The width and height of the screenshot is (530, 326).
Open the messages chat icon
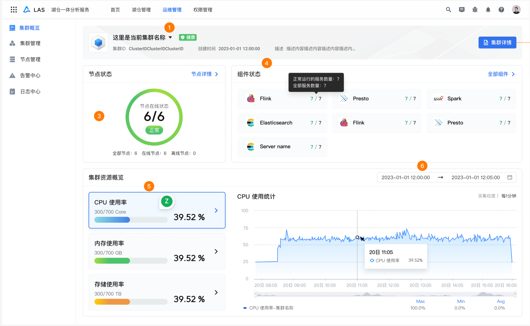[462, 10]
